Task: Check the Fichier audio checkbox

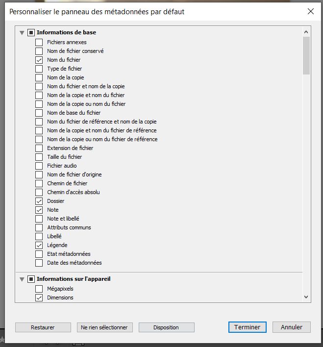Action: pos(39,166)
